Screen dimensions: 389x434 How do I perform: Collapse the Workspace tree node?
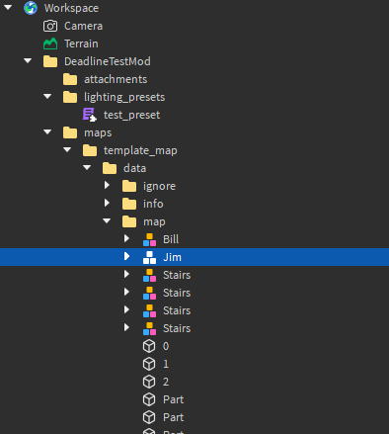pos(8,7)
